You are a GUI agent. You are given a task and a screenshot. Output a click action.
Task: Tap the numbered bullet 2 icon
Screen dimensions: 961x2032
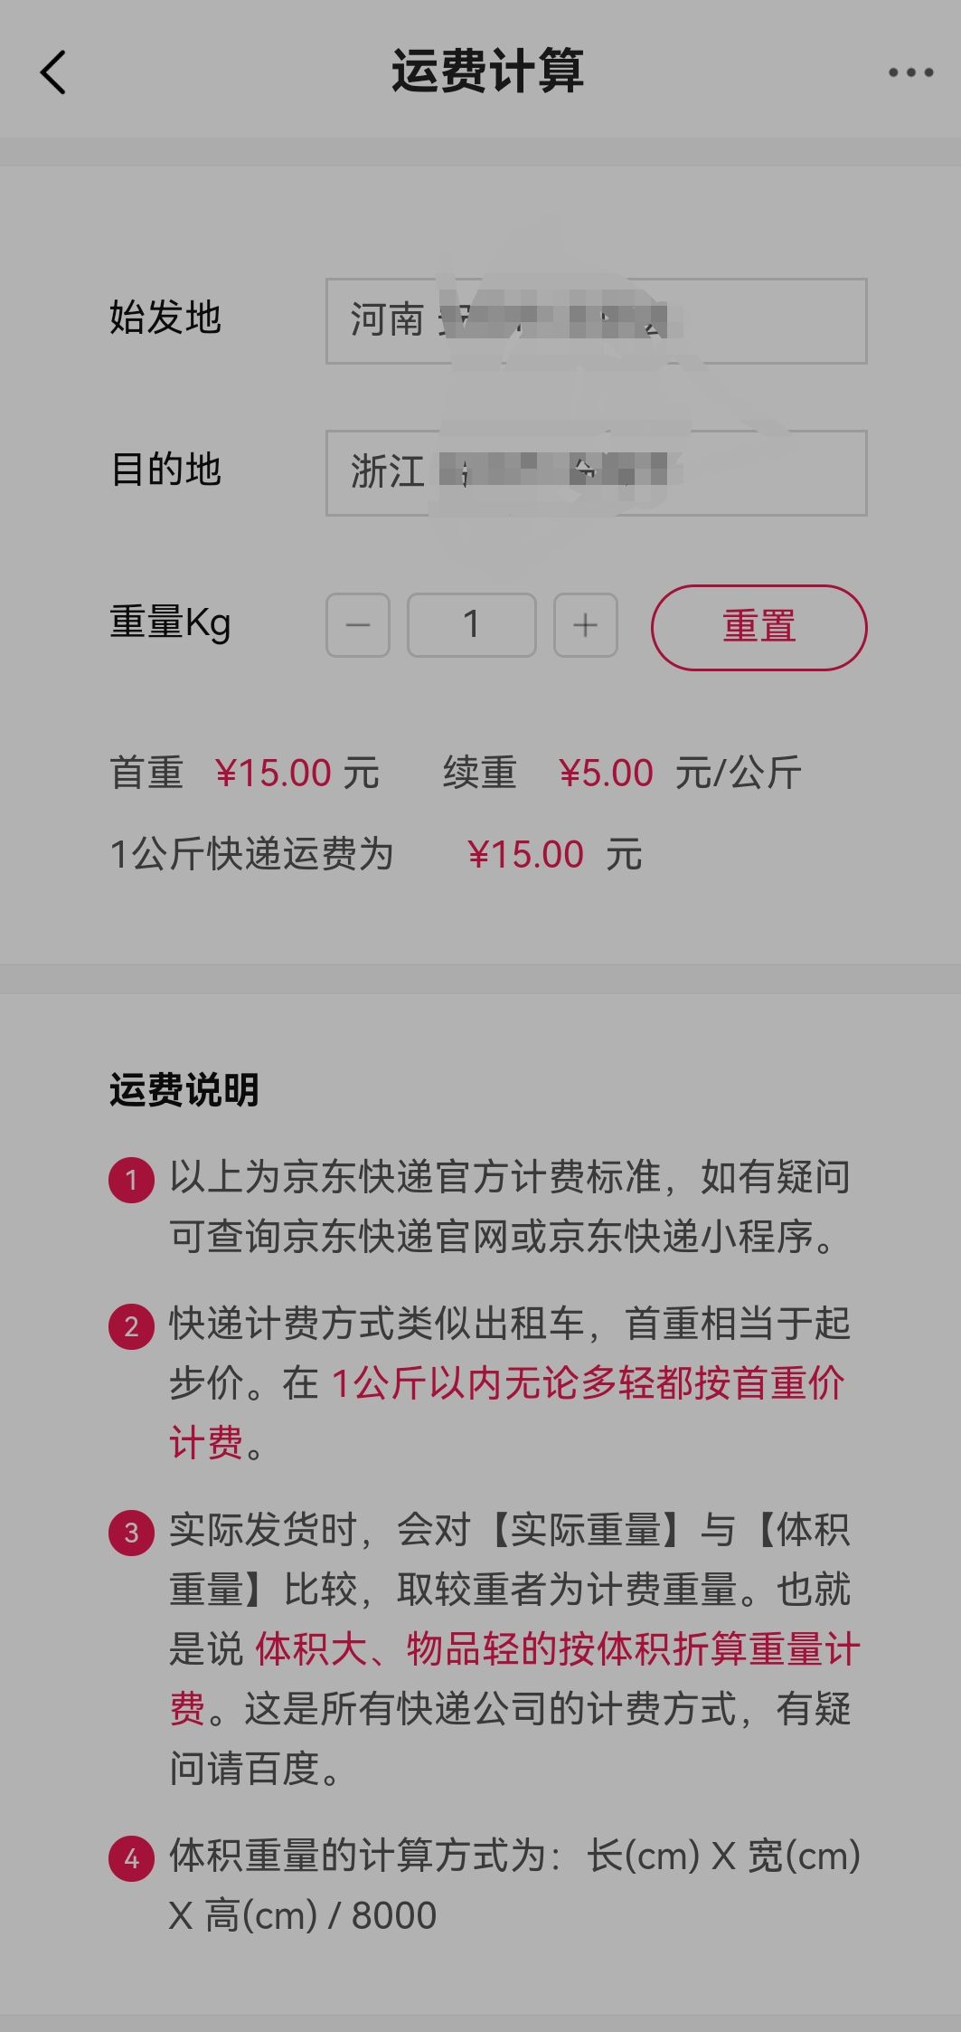pyautogui.click(x=131, y=1326)
